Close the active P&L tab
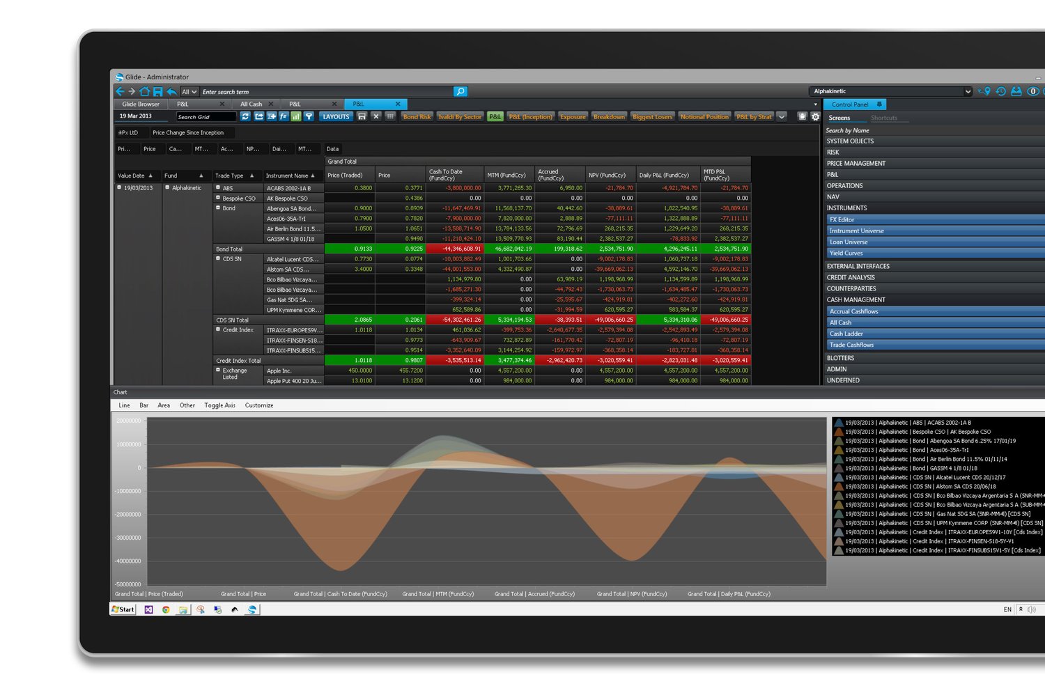 point(398,104)
